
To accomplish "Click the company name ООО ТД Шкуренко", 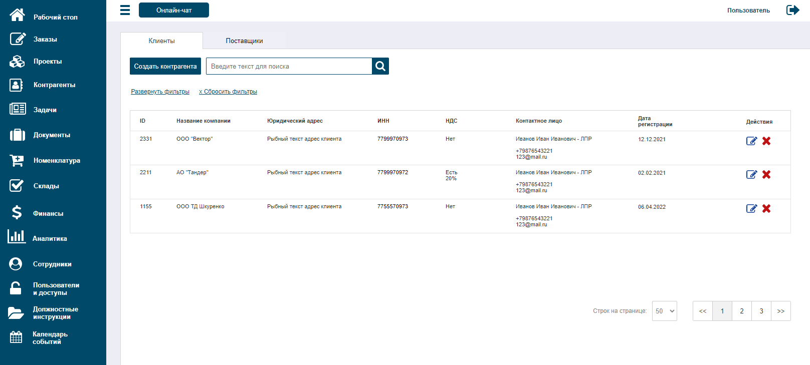I will [200, 206].
